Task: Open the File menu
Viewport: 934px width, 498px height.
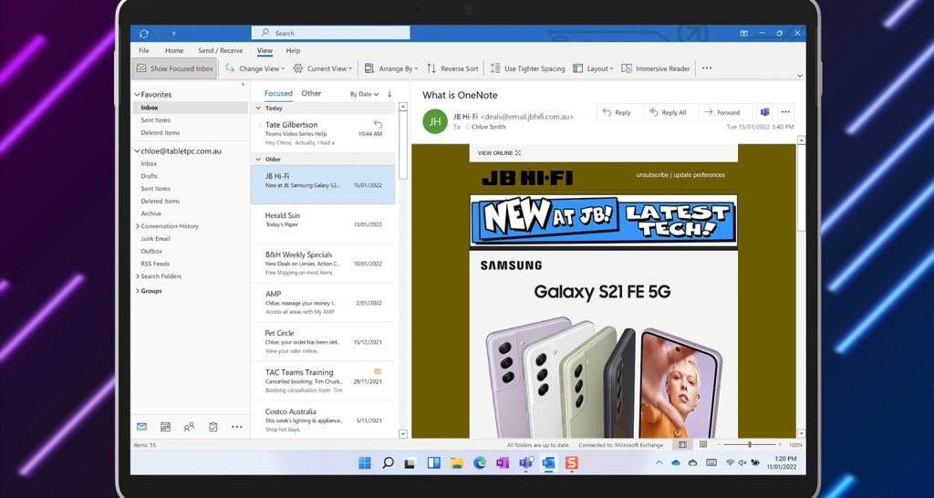Action: tap(144, 51)
